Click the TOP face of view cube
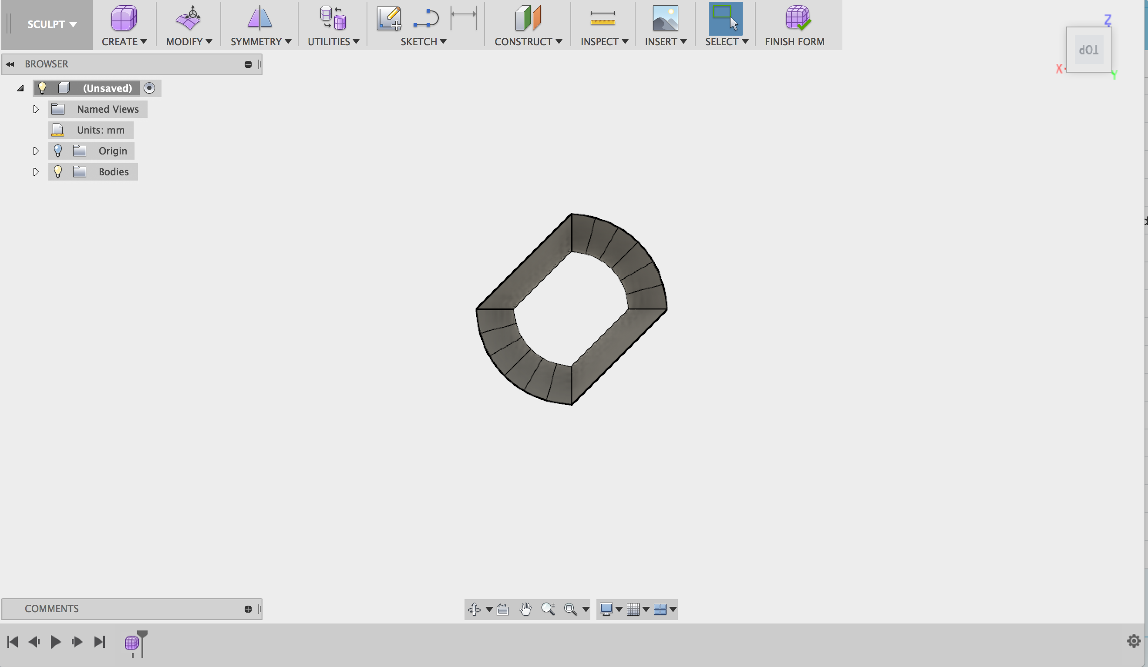The height and width of the screenshot is (667, 1148). click(x=1089, y=50)
